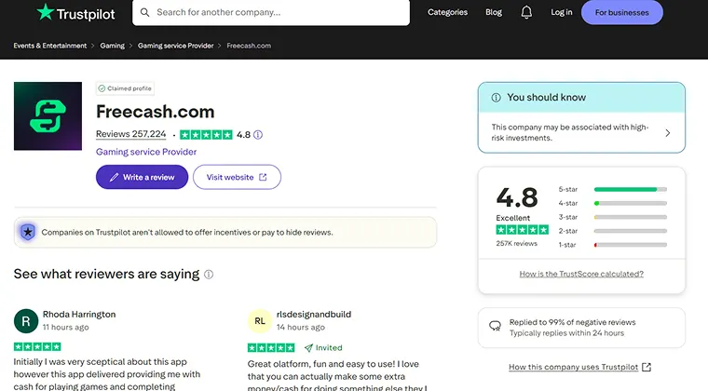Click the '11 hours ago' timestamp
This screenshot has width=708, height=391.
(x=66, y=328)
